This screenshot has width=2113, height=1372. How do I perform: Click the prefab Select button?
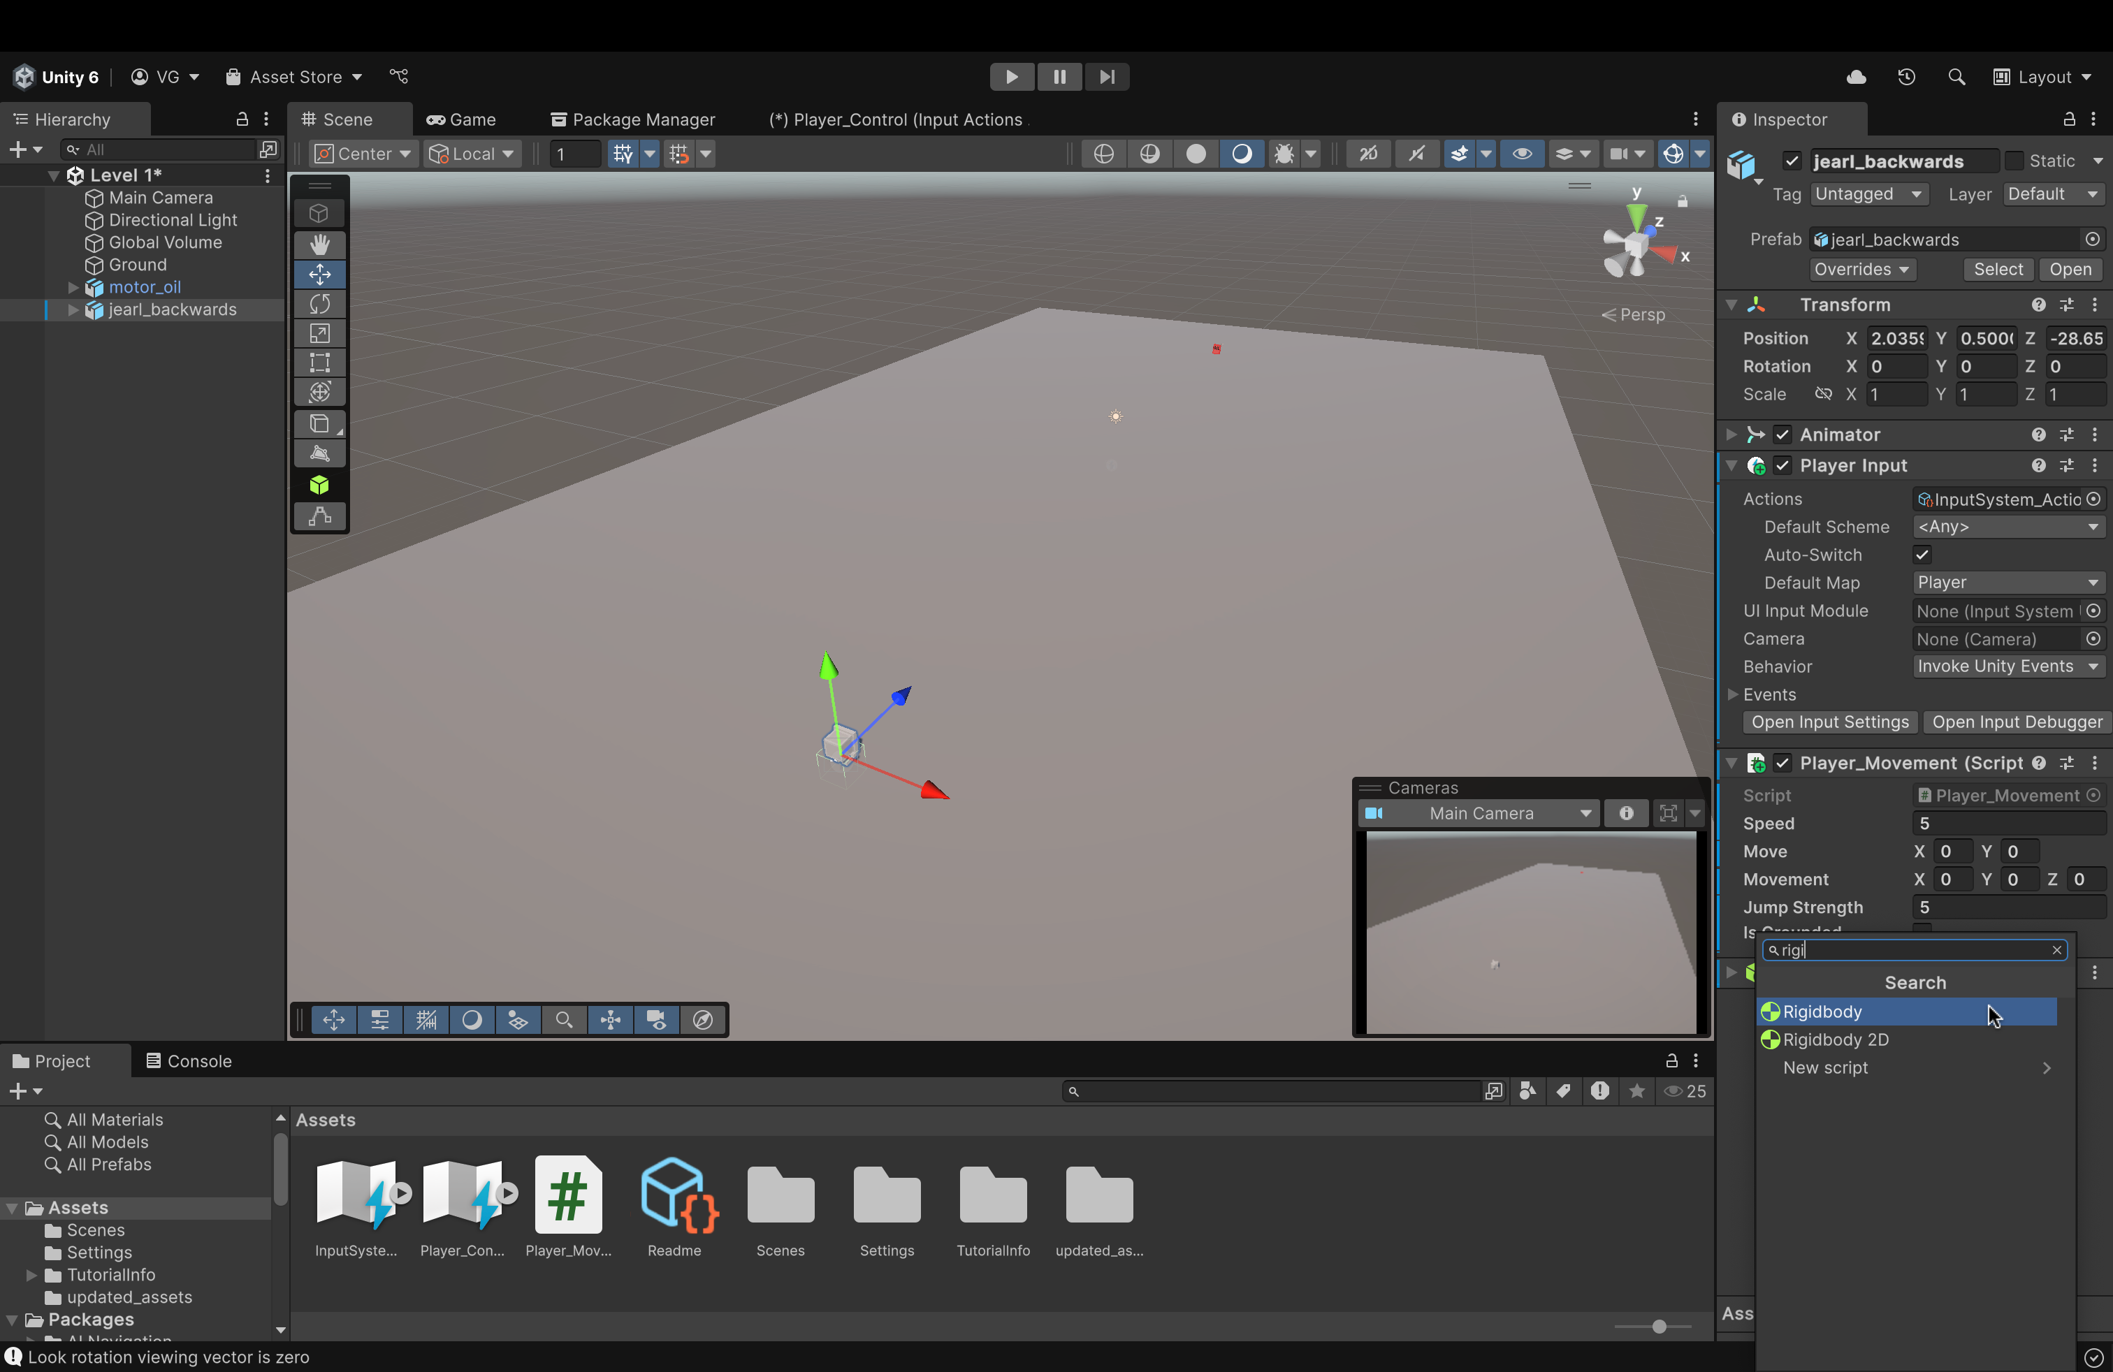click(1998, 270)
